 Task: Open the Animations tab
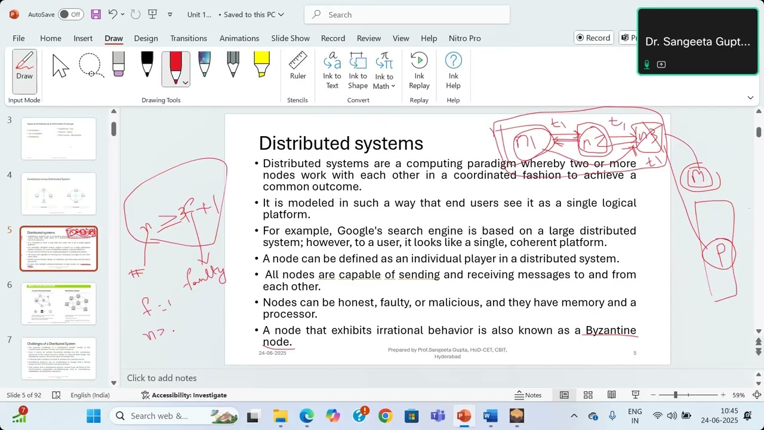(x=239, y=38)
